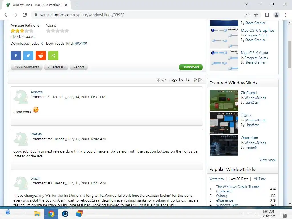Open Windows Zero popular skin link
Image resolution: width=292 pixels, height=219 pixels.
click(x=227, y=205)
